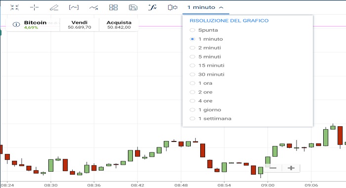The height and width of the screenshot is (188, 346).
Task: Set resolution to 30 minuti
Action: pos(207,74)
